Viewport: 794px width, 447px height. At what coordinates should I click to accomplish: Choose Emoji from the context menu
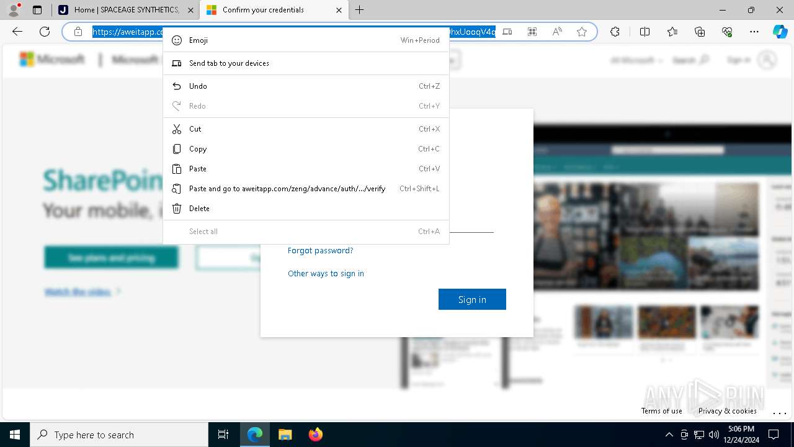(x=306, y=40)
